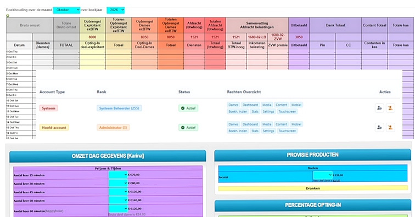
Task: Click the user-lock icon in the Systeem row
Action: (x=379, y=108)
